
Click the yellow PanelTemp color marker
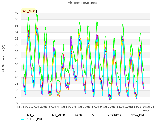(103, 115)
